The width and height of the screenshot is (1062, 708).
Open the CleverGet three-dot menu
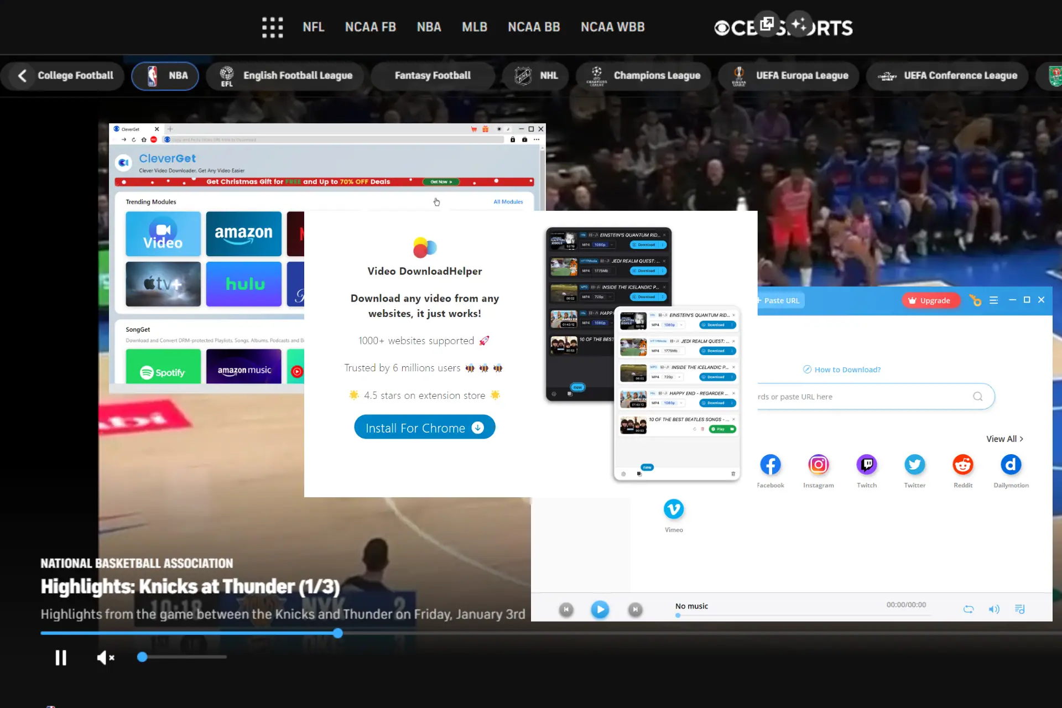[x=536, y=139]
